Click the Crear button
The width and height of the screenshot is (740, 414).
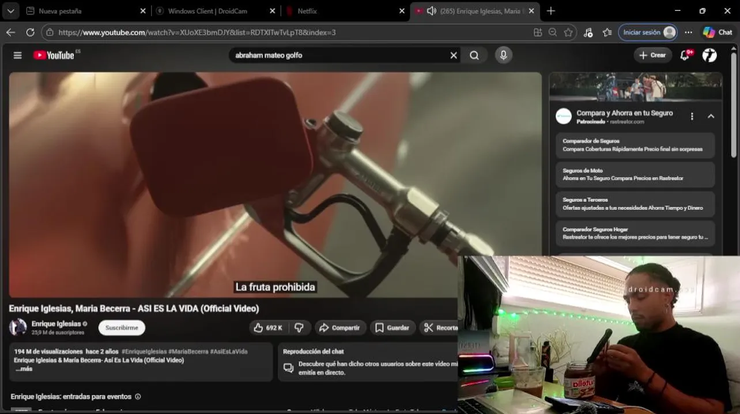click(652, 55)
